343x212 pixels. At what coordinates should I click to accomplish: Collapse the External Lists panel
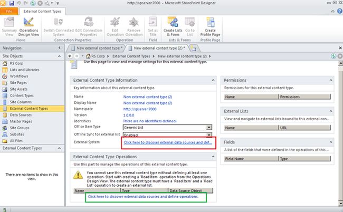coord(331,111)
